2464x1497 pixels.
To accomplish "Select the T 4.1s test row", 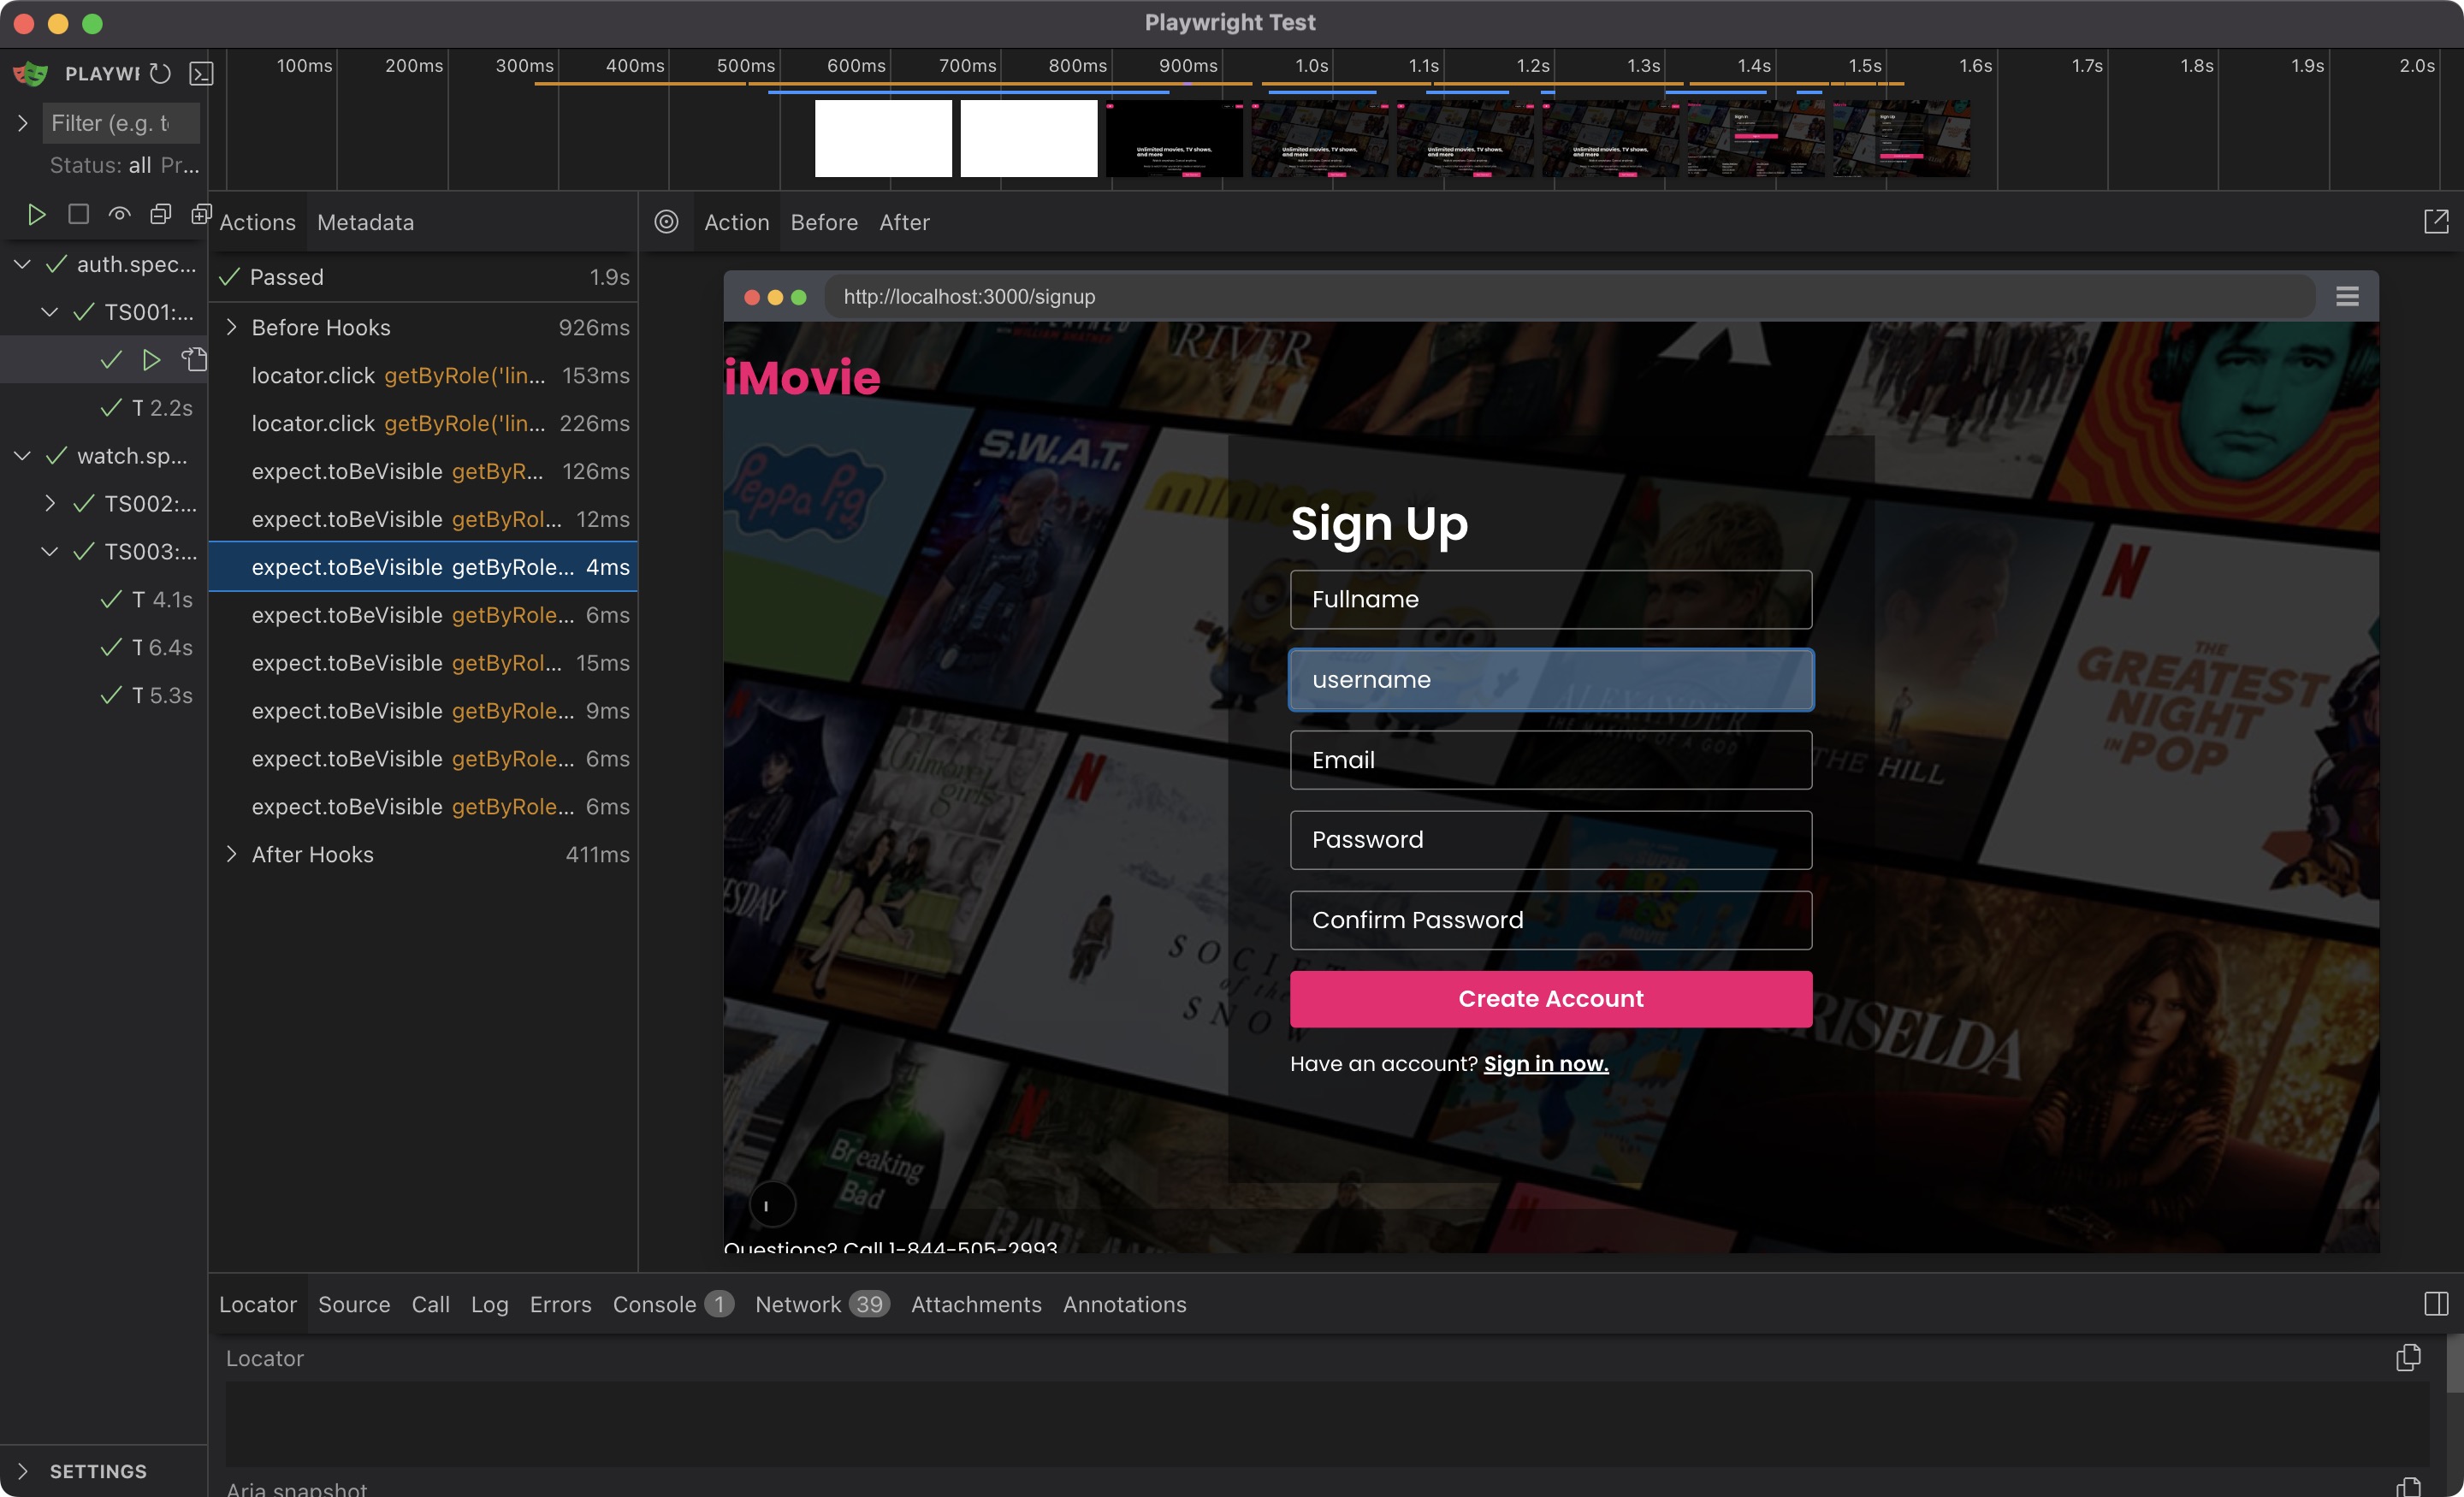I will (104, 600).
